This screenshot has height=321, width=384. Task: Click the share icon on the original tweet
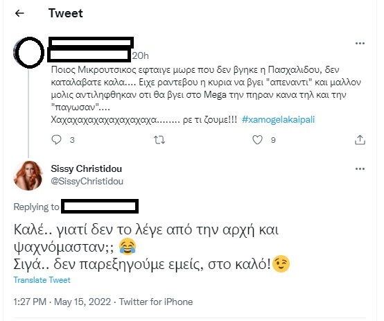(360, 140)
